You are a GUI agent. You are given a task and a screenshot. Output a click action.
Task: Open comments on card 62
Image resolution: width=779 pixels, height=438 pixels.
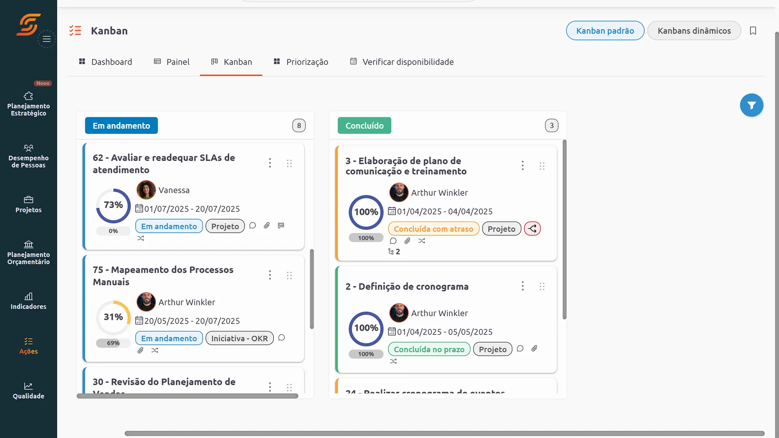tap(252, 225)
